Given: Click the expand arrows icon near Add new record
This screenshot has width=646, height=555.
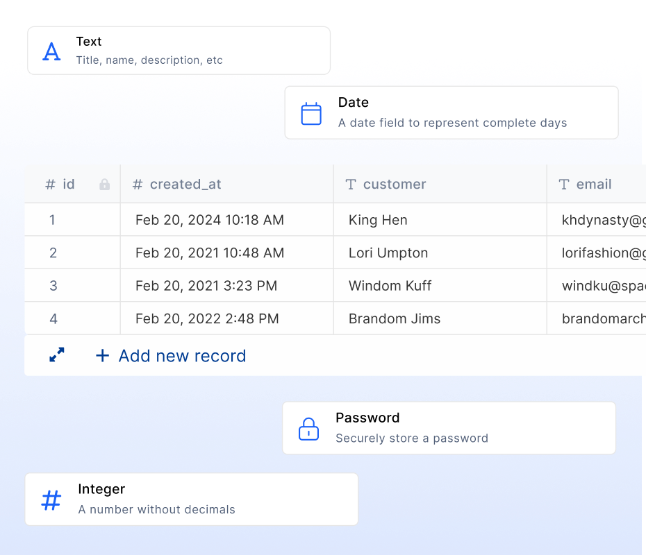Looking at the screenshot, I should (x=56, y=355).
